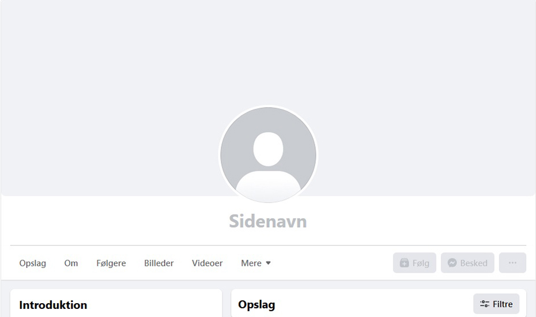Open the three-dots more options button
Screen dimensions: 536x317
[x=512, y=263]
